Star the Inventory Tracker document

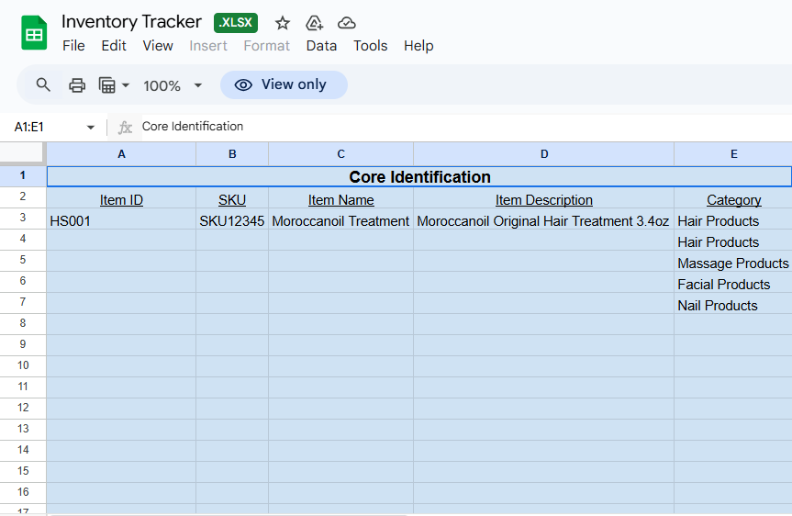283,23
